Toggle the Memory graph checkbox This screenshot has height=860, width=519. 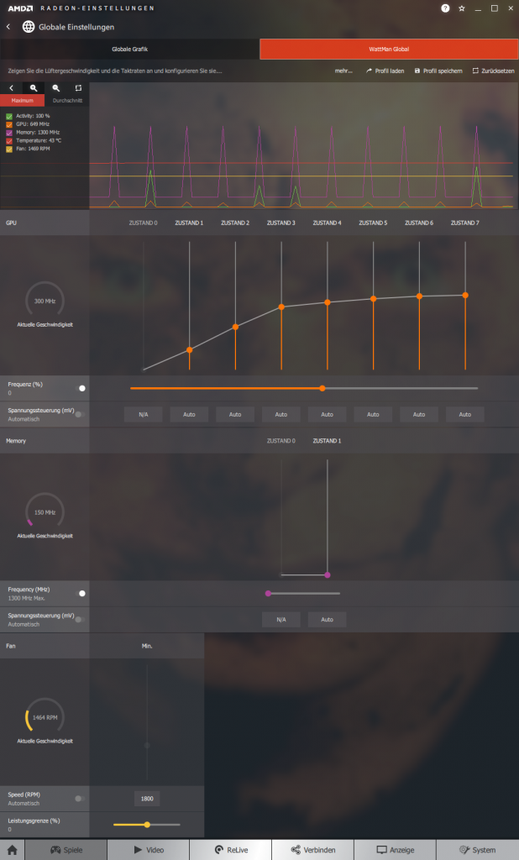click(8, 133)
